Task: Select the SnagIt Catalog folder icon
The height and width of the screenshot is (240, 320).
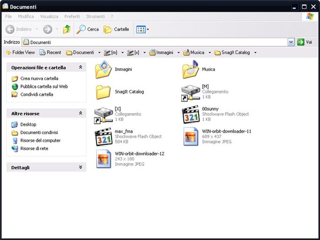Action: (x=103, y=92)
